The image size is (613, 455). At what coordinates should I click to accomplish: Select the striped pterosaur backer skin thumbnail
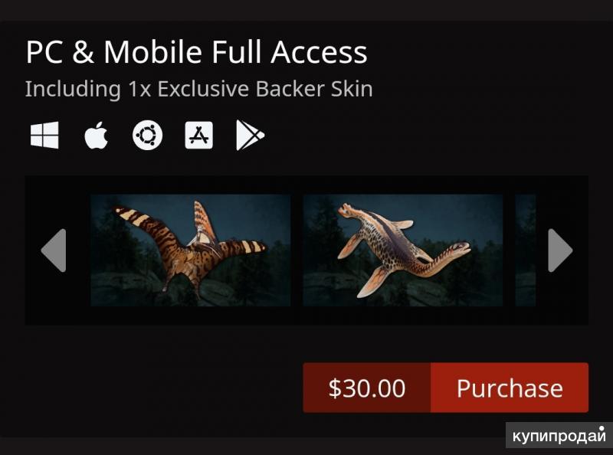tap(190, 250)
